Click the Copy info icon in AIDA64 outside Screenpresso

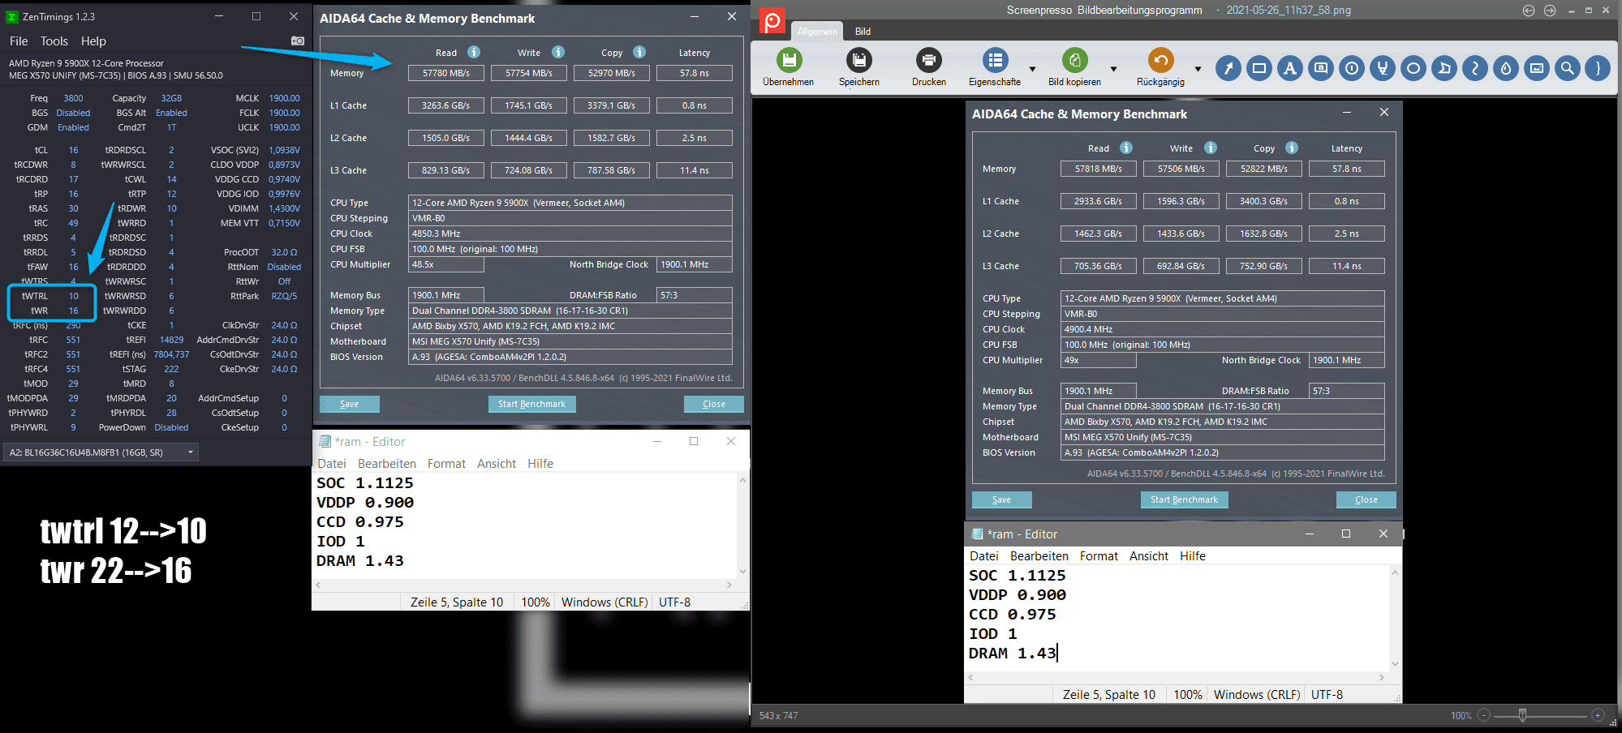click(x=639, y=52)
